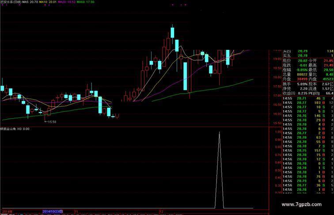
Task: Click the 外盘 value 38499
Action: click(x=303, y=79)
